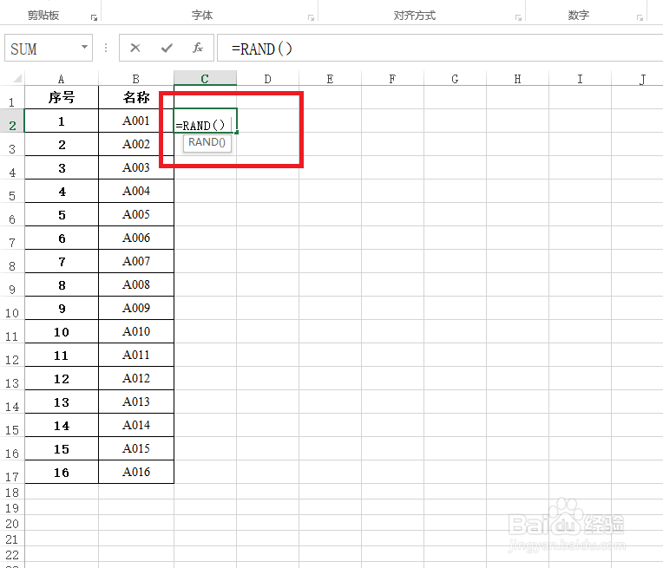663x568 pixels.
Task: Select column H header
Action: point(517,79)
